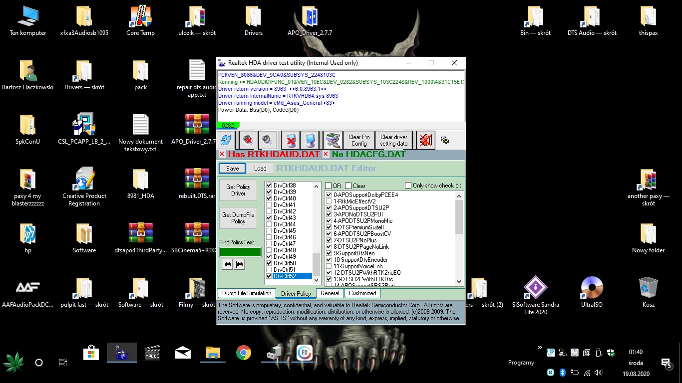This screenshot has width=682, height=383.
Task: Check 1-RtkMicEffectV2 option
Action: (329, 201)
